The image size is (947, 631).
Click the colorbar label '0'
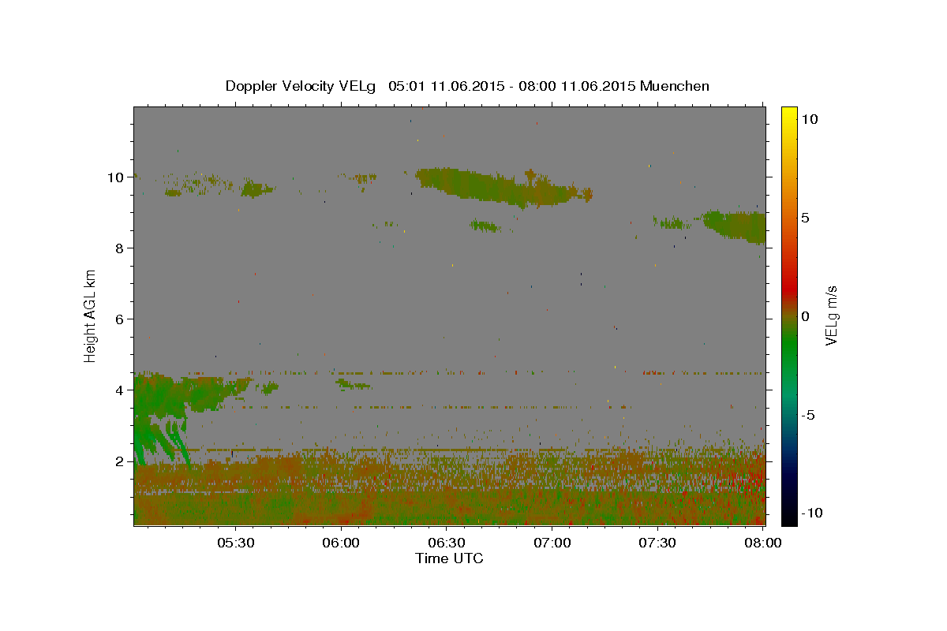[805, 316]
